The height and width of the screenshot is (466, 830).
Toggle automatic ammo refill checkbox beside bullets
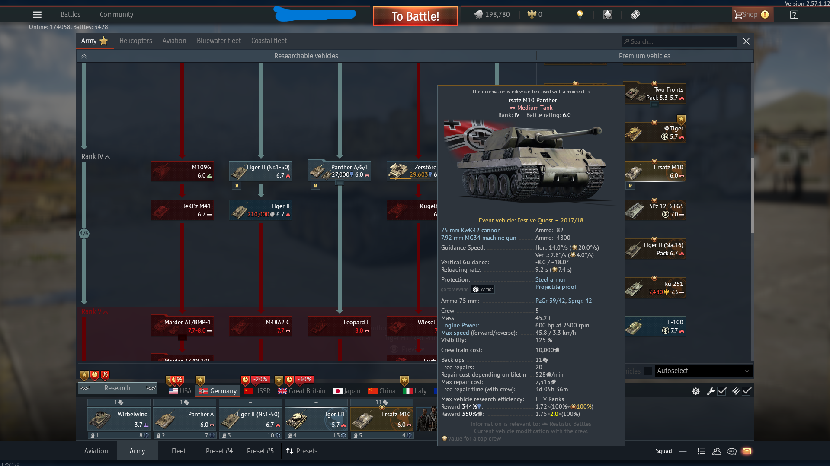[747, 391]
